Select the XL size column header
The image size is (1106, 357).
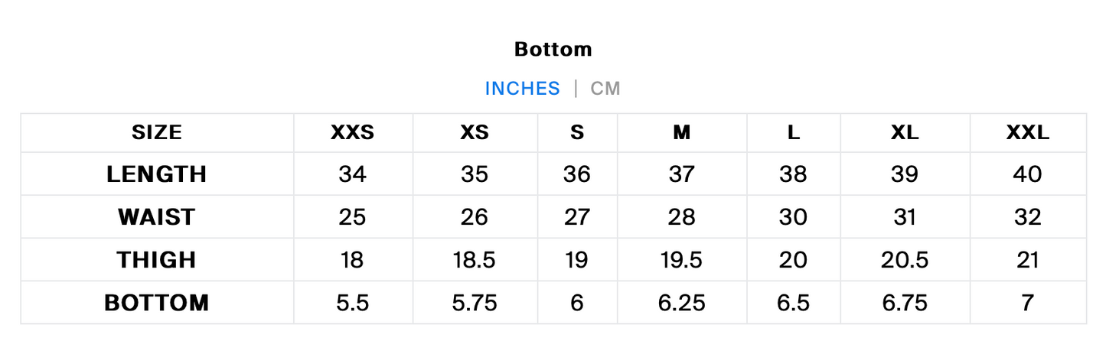[x=905, y=133]
